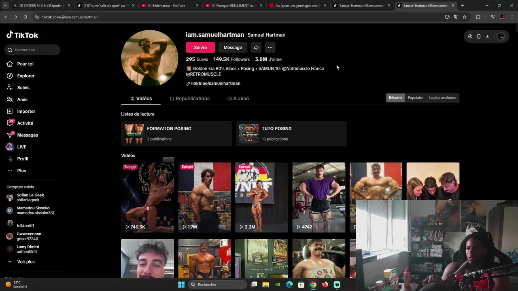Viewport: 518px width, 291px height.
Task: Click the Message button
Action: [233, 48]
